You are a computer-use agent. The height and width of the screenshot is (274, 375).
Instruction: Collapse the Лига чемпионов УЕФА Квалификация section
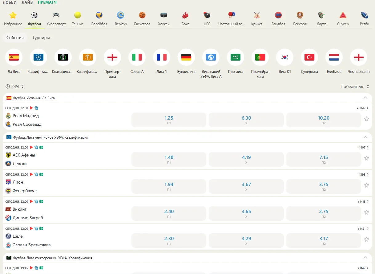click(x=365, y=137)
